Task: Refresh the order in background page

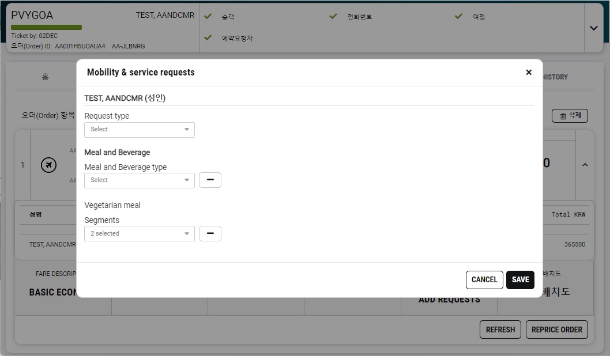Action: (500, 330)
